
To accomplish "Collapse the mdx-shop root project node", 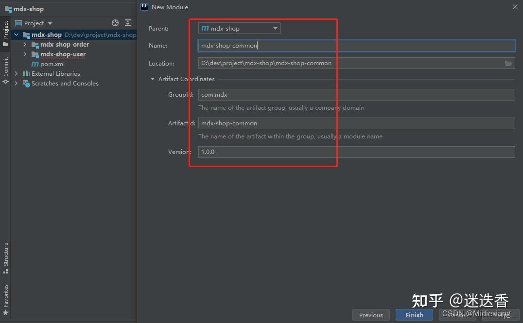I will (x=16, y=34).
